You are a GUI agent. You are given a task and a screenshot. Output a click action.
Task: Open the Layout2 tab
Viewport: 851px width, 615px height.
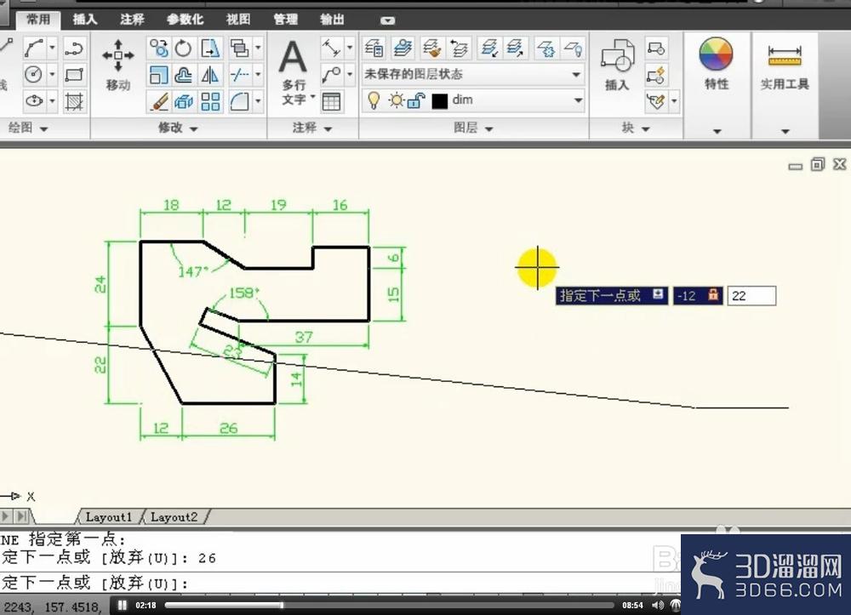tap(174, 517)
